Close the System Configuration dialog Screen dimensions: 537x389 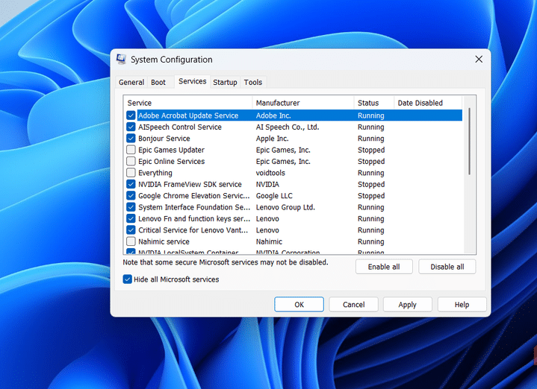tap(479, 60)
